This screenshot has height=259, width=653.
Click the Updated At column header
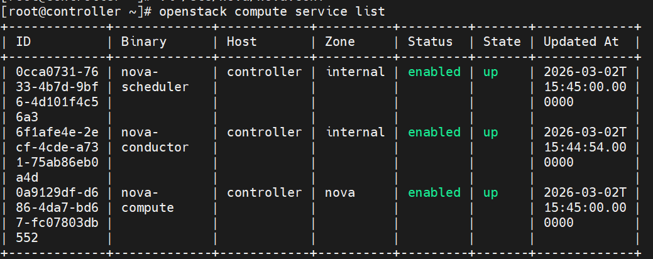point(581,41)
